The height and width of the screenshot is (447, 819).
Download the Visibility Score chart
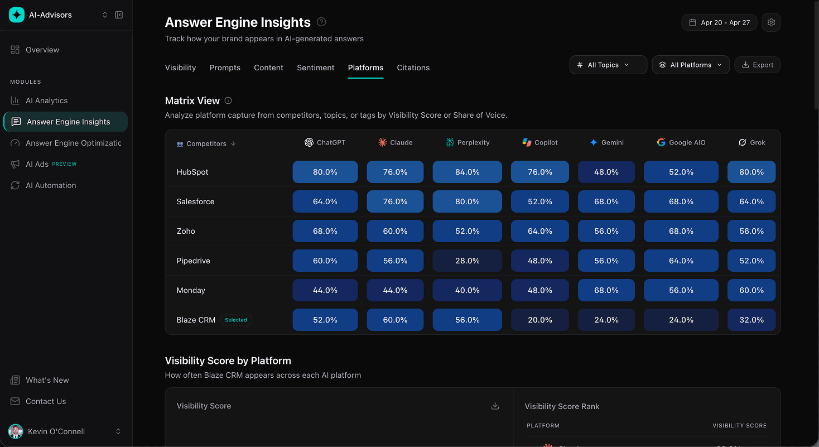(x=495, y=406)
